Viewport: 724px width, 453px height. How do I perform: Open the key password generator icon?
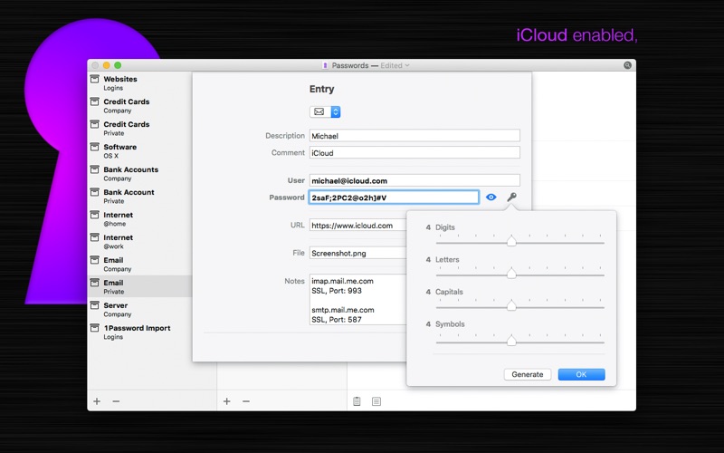click(511, 198)
